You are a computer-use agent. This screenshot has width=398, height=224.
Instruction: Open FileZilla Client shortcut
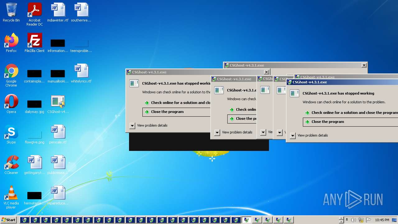[x=35, y=43]
